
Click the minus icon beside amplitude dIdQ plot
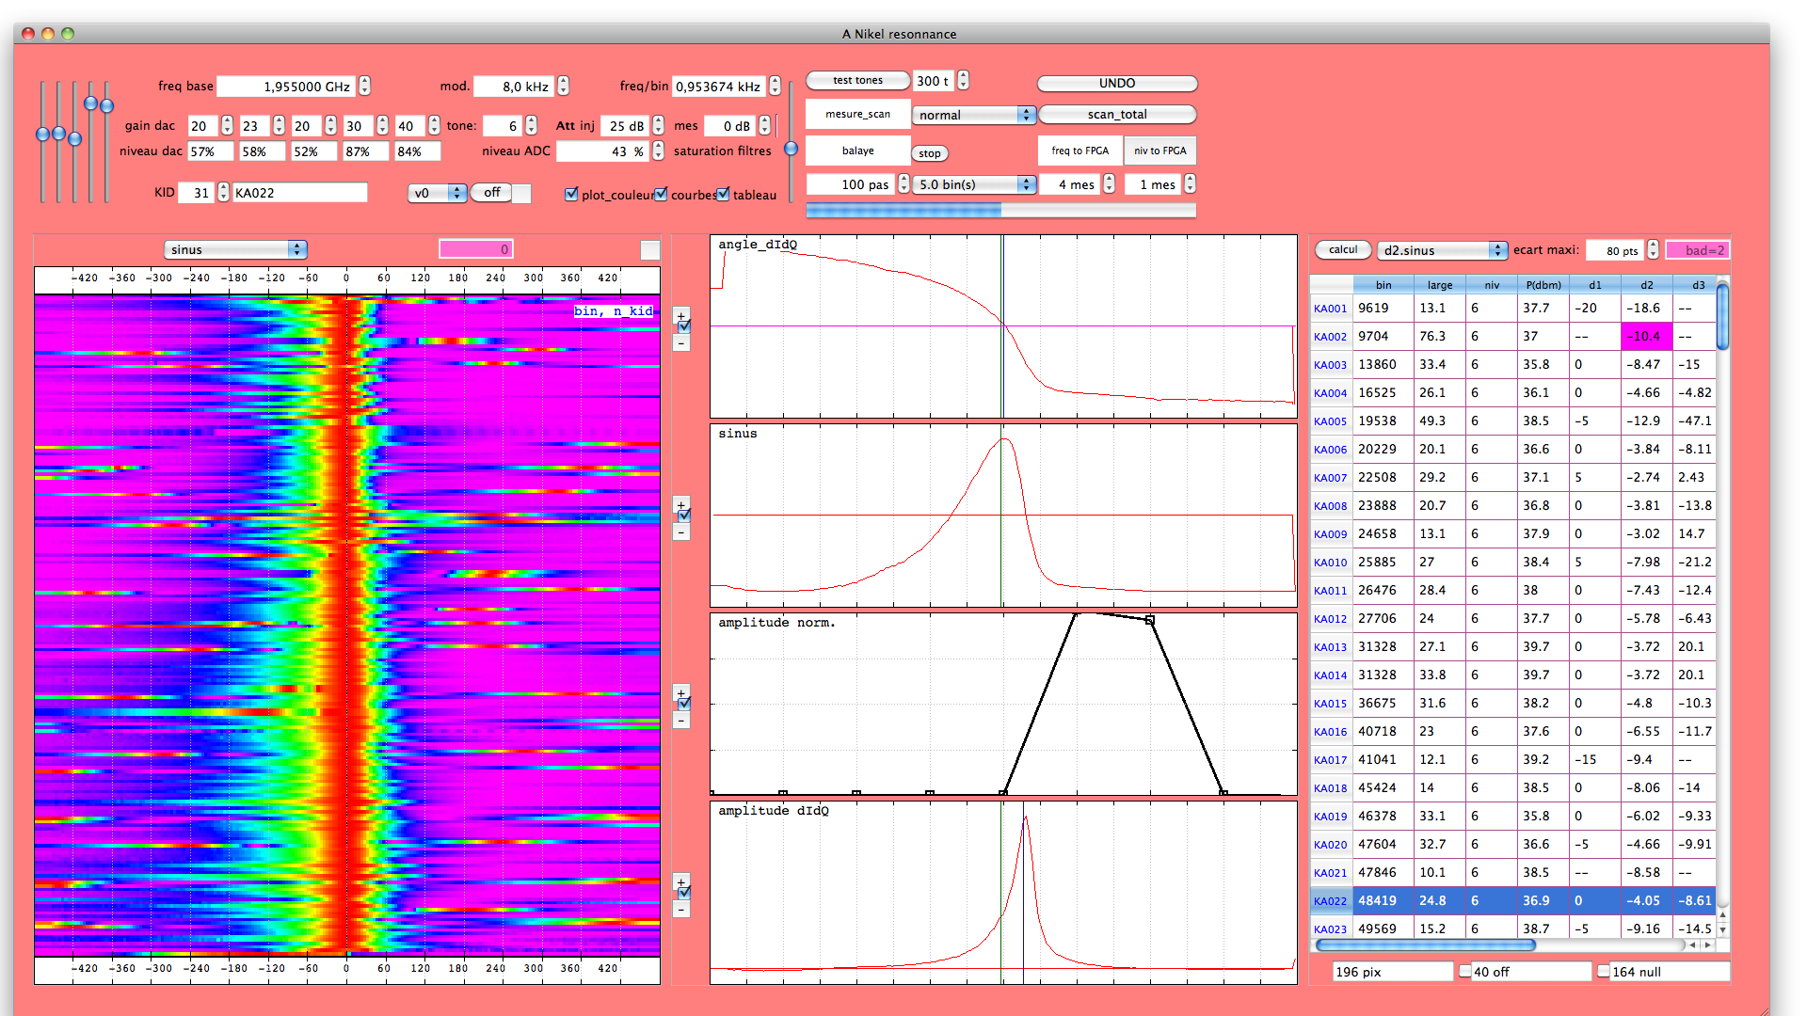(x=681, y=911)
